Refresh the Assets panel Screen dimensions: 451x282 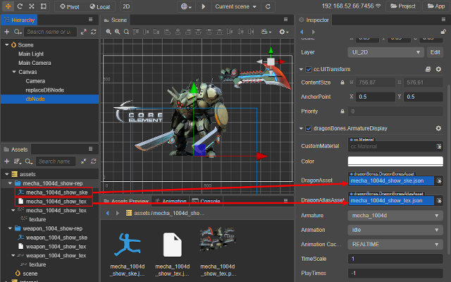(94, 161)
